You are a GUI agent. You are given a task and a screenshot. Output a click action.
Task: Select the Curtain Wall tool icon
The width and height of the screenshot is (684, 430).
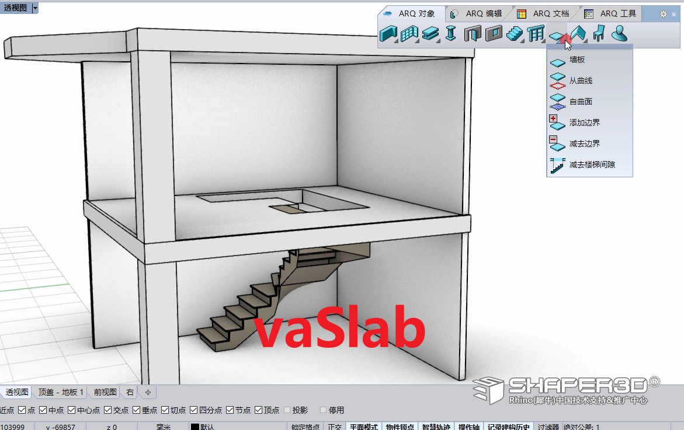coord(409,33)
